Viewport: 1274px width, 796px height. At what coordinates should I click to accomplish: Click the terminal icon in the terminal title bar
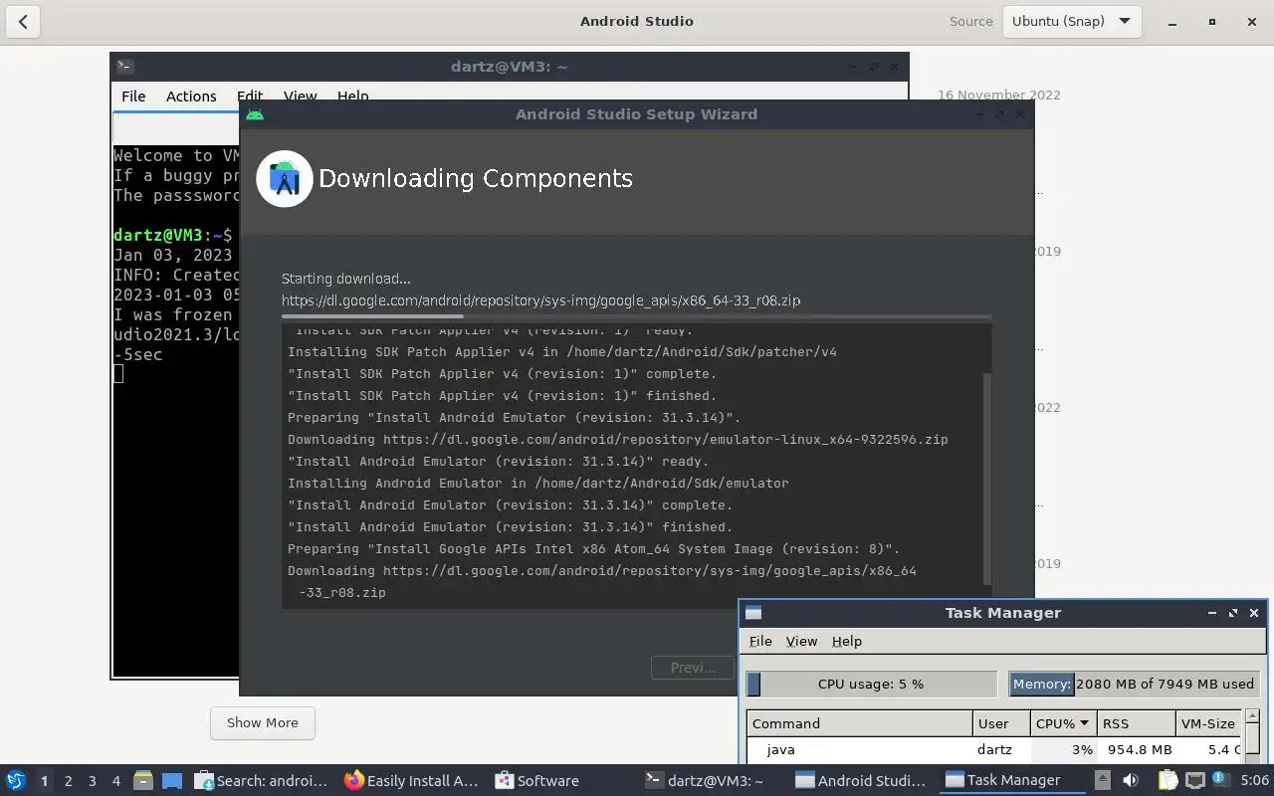(124, 67)
